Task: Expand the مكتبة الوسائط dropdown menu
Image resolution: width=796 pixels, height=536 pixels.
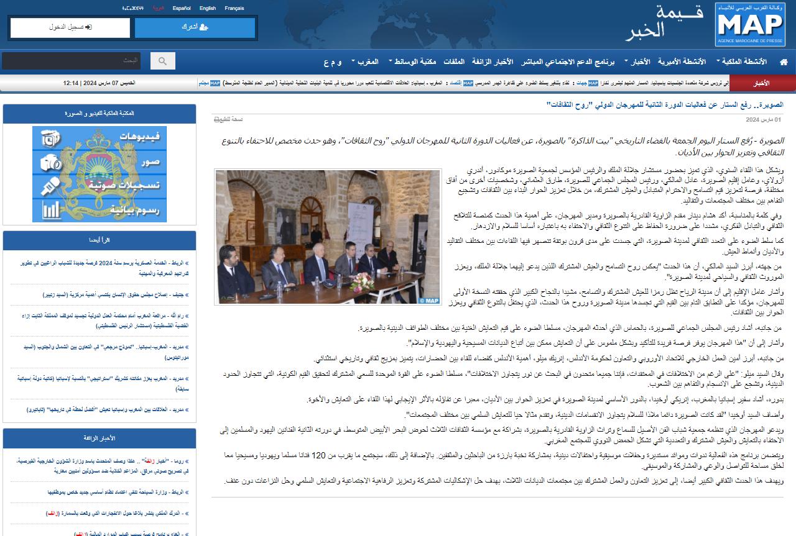Action: (x=412, y=62)
